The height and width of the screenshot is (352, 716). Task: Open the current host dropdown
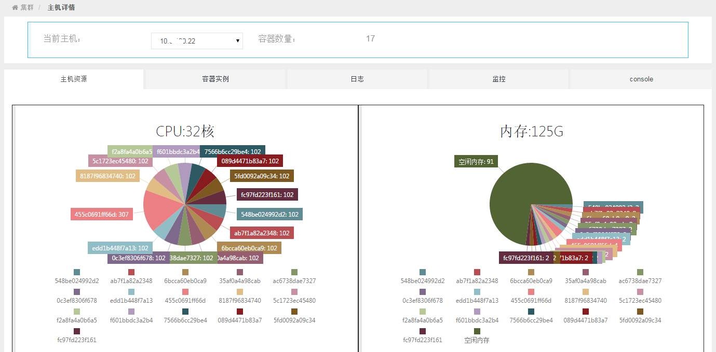tap(197, 41)
